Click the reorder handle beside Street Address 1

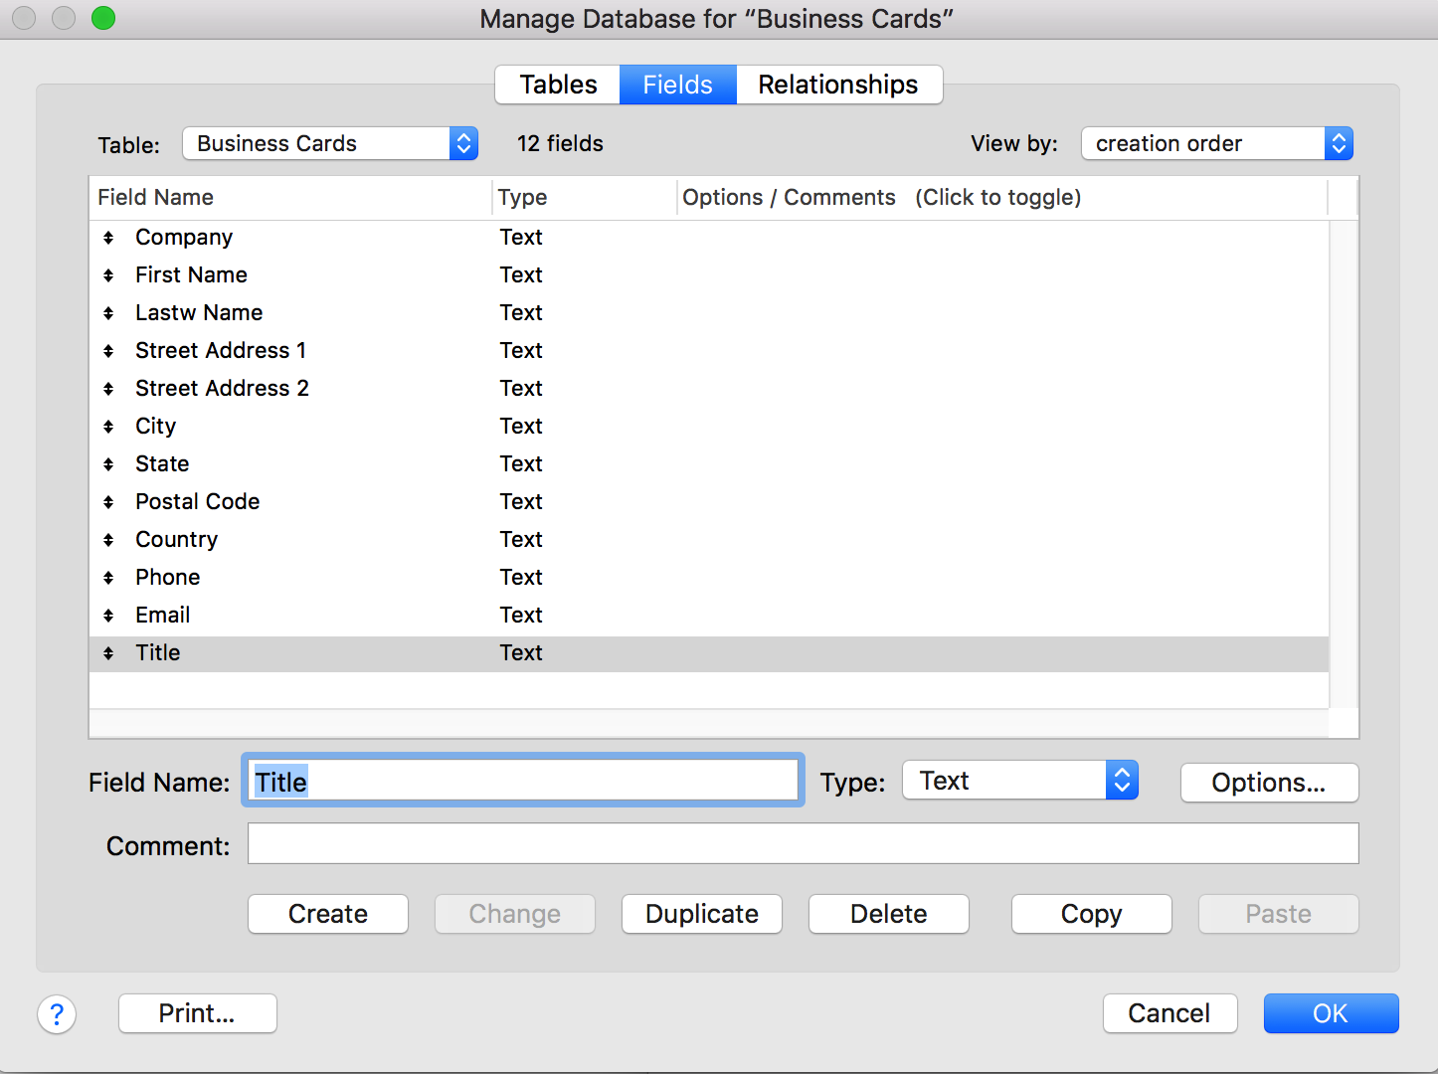(x=108, y=351)
